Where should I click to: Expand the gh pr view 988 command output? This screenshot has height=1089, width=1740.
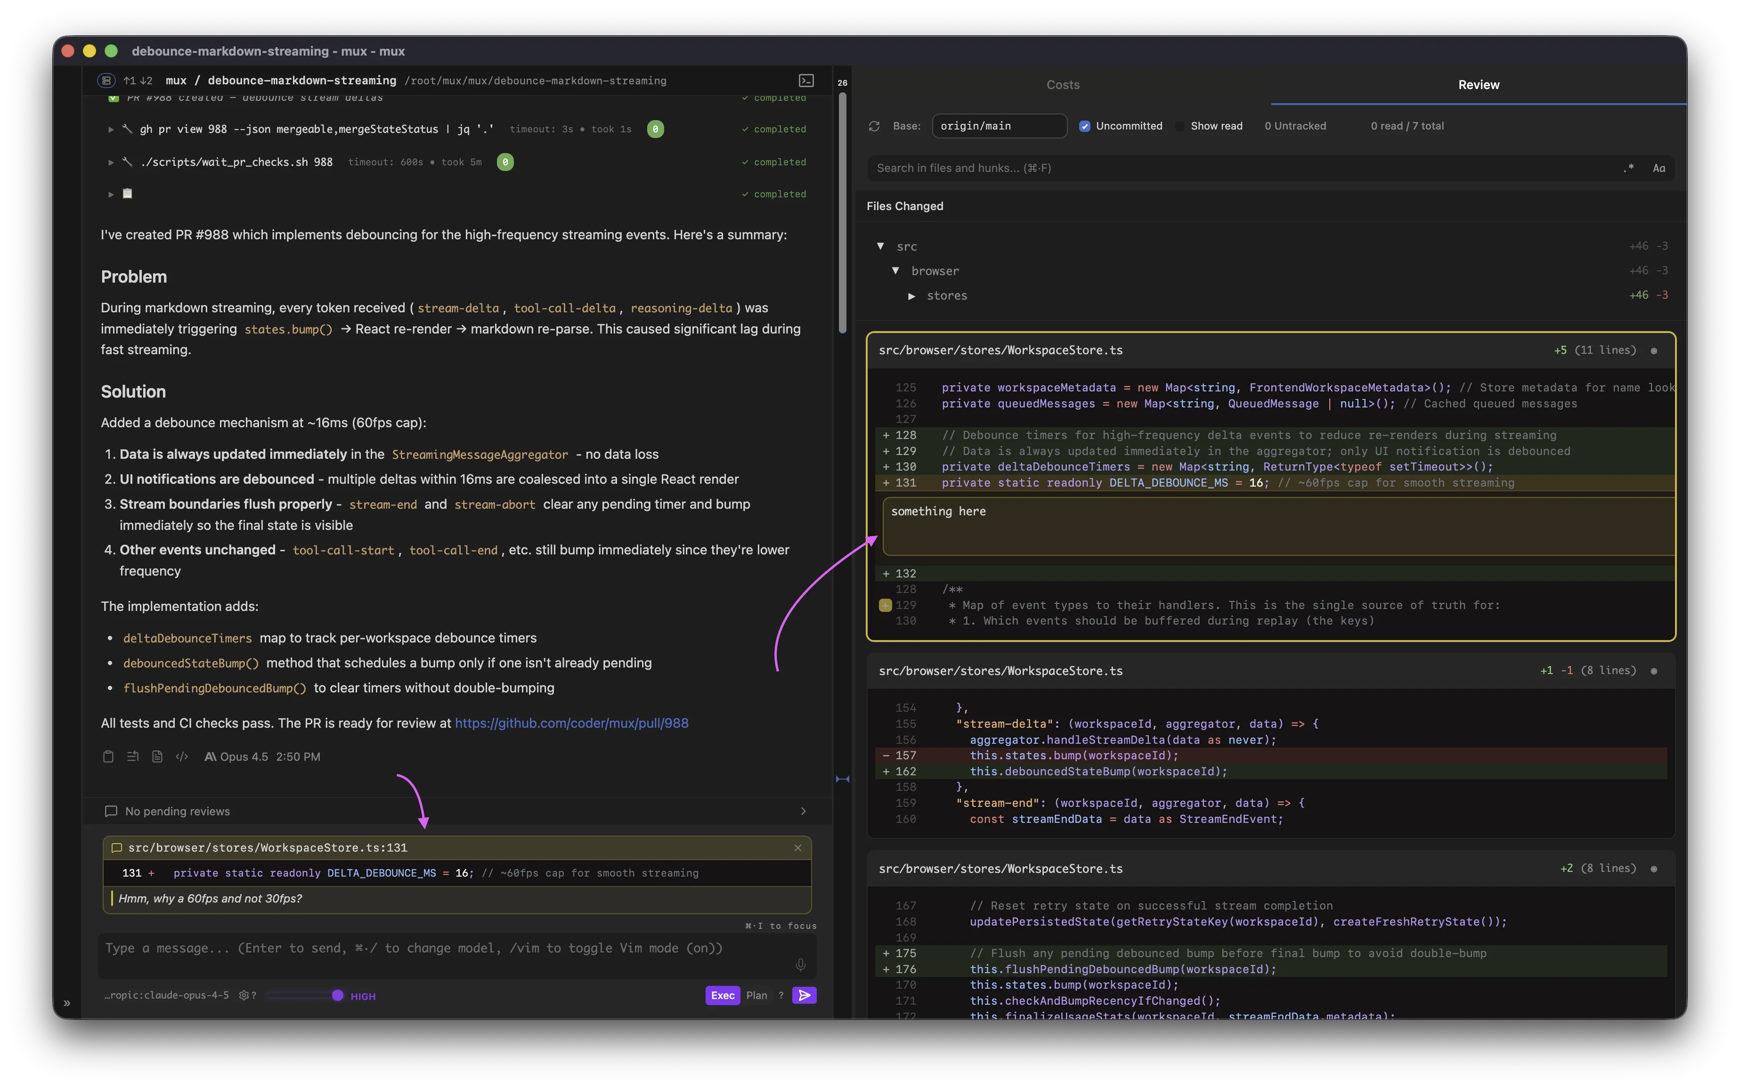tap(112, 129)
